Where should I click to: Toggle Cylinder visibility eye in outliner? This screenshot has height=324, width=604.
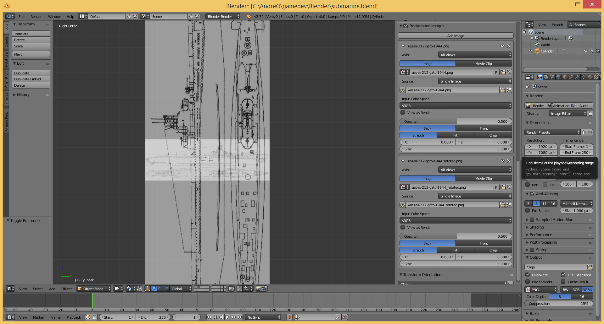(586, 51)
